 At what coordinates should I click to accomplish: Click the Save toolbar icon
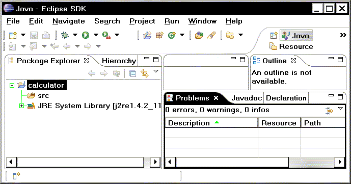34,35
